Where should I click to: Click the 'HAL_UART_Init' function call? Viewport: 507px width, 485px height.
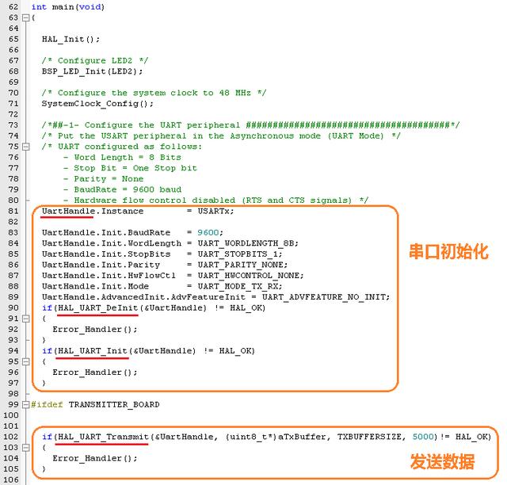click(93, 351)
